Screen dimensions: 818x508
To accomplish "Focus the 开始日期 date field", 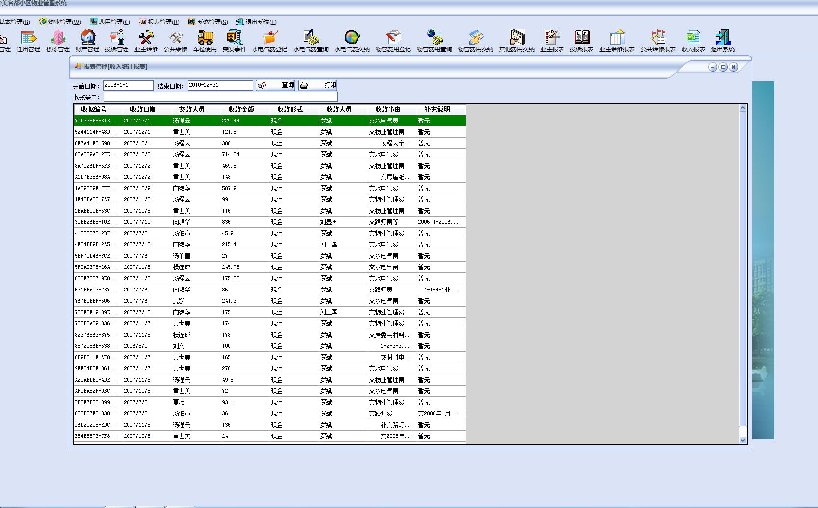I will pos(128,85).
